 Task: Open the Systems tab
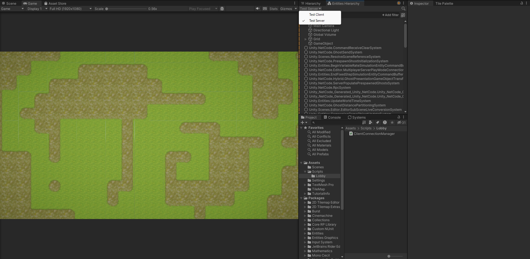tap(357, 117)
